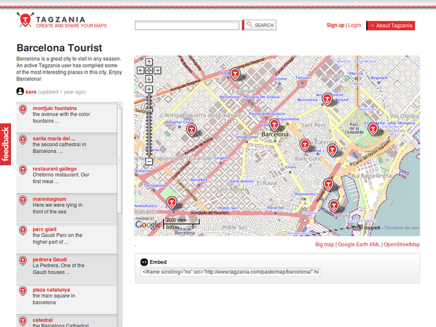Click the red feedback side tab
The width and height of the screenshot is (436, 327).
(6, 144)
